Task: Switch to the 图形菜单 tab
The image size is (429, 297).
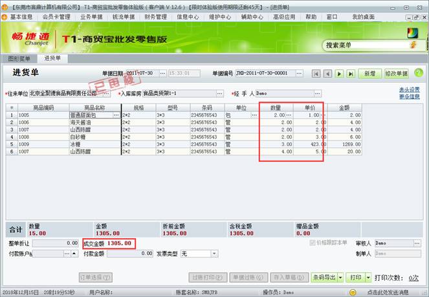Action: 19,58
